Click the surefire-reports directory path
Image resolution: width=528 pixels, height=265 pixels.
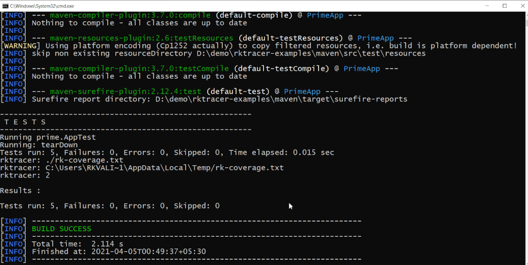(281, 99)
